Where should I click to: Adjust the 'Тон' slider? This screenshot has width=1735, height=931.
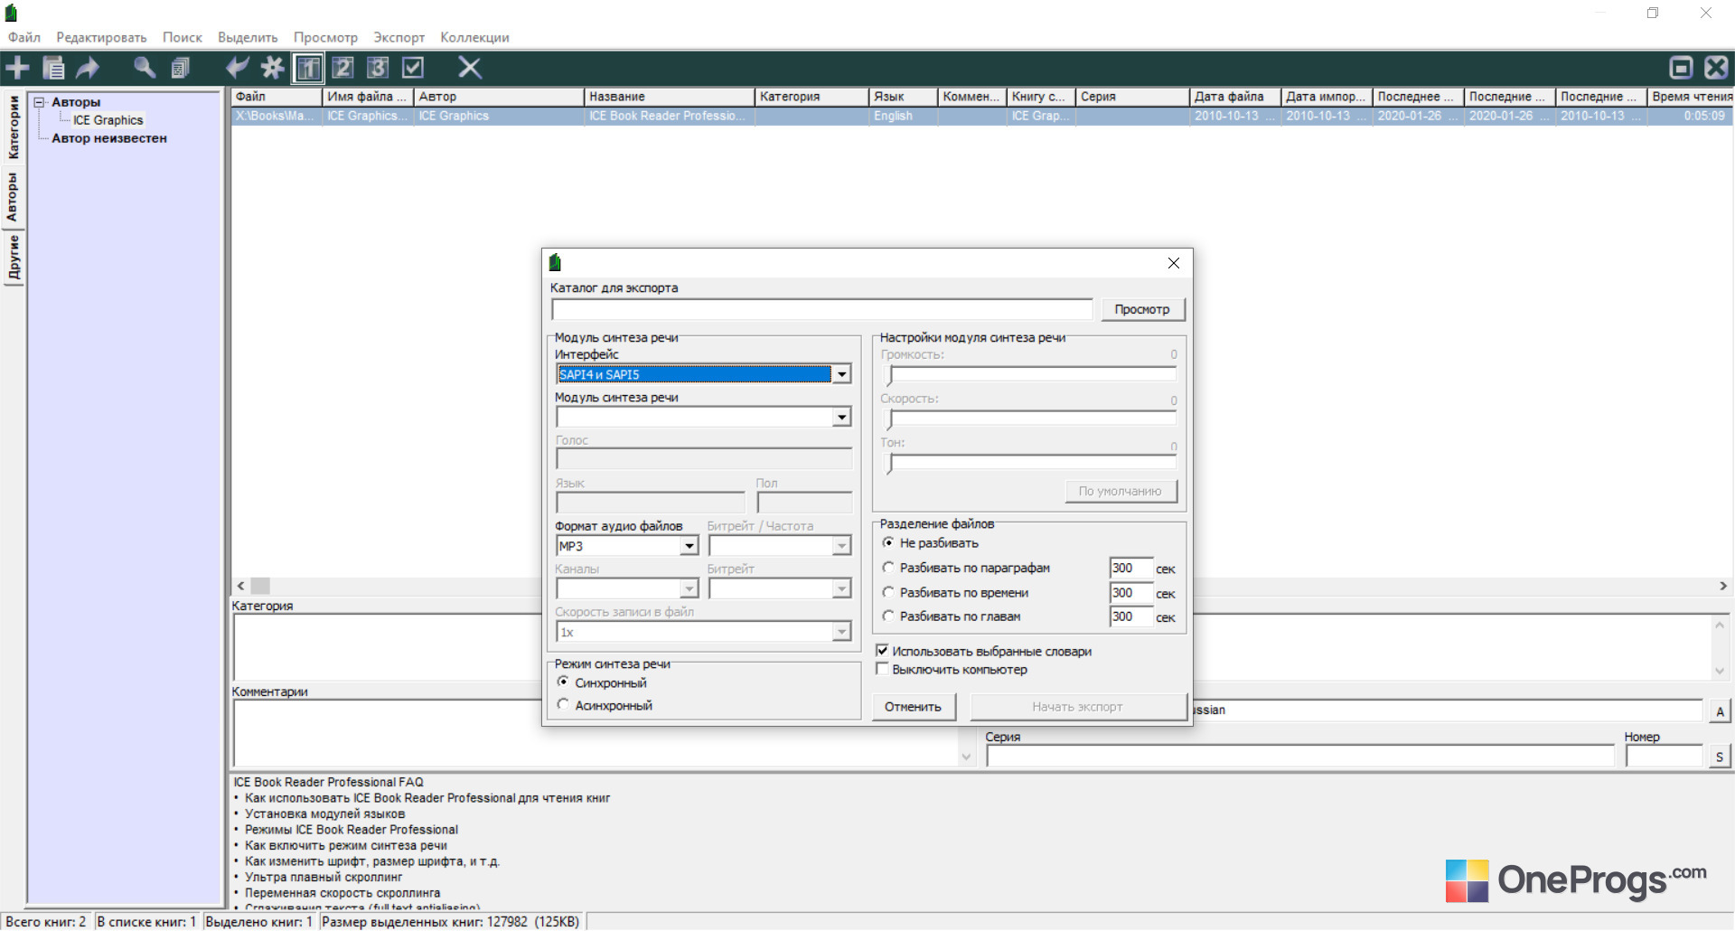coord(1033,463)
